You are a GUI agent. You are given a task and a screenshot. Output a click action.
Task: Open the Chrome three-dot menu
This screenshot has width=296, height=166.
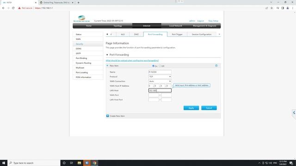(x=293, y=8)
